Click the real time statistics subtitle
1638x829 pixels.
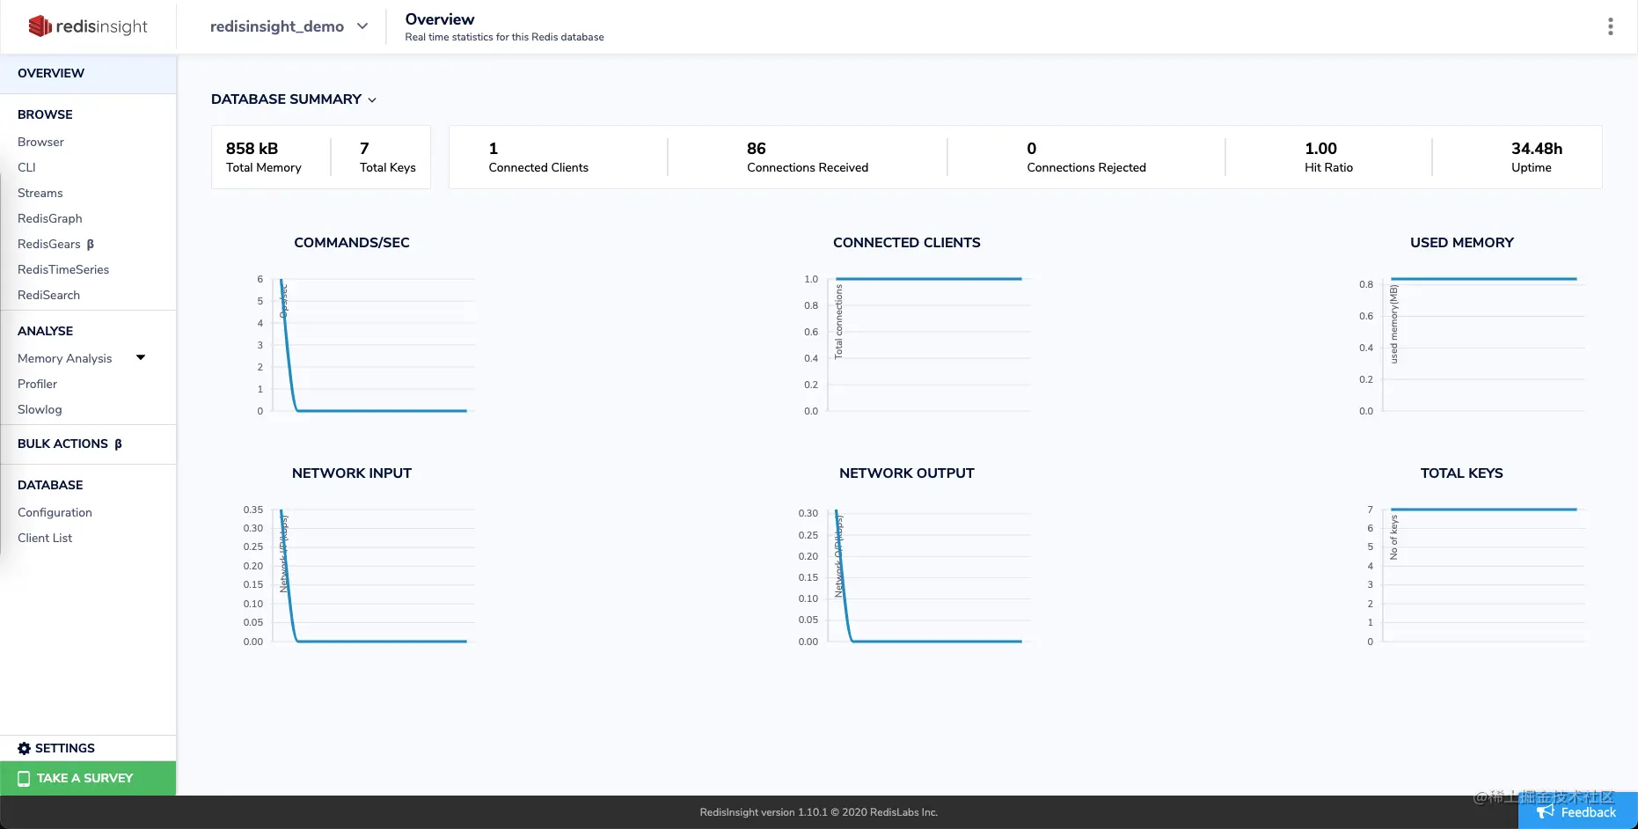coord(504,37)
